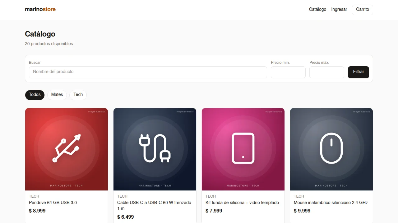This screenshot has width=398, height=223.
Task: Click the Precio mín. input field
Action: click(288, 72)
